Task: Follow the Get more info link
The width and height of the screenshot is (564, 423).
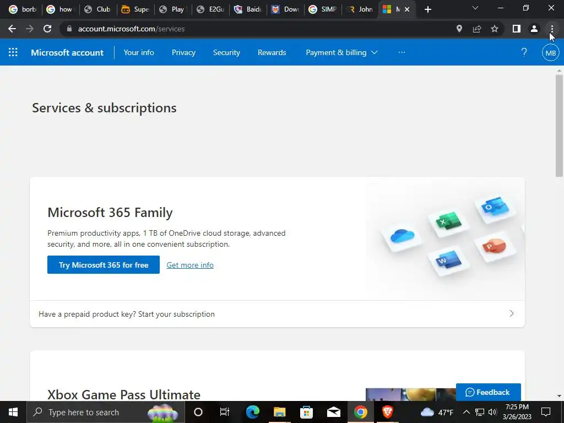Action: tap(190, 265)
